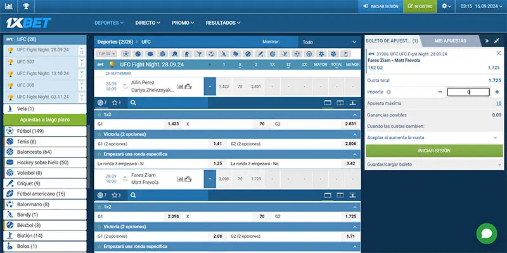The height and width of the screenshot is (253, 507).
Task: Select the table tennis paddle filter icon
Action: 175,54
